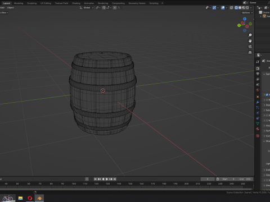Open the Object Constraints properties tab
This screenshot has height=202, width=270.
(258, 118)
